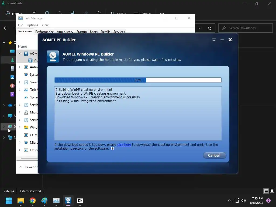Select This PC icon in sidebar
Viewport: 276px width, 207px height.
point(10,116)
